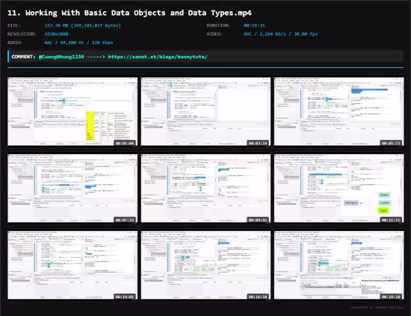This screenshot has width=411, height=316.
Task: Select the AAC audio codec details
Action: point(78,42)
